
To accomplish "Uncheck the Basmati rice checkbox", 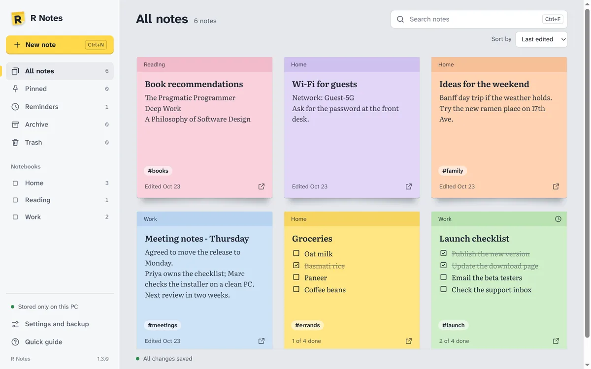I will point(296,265).
